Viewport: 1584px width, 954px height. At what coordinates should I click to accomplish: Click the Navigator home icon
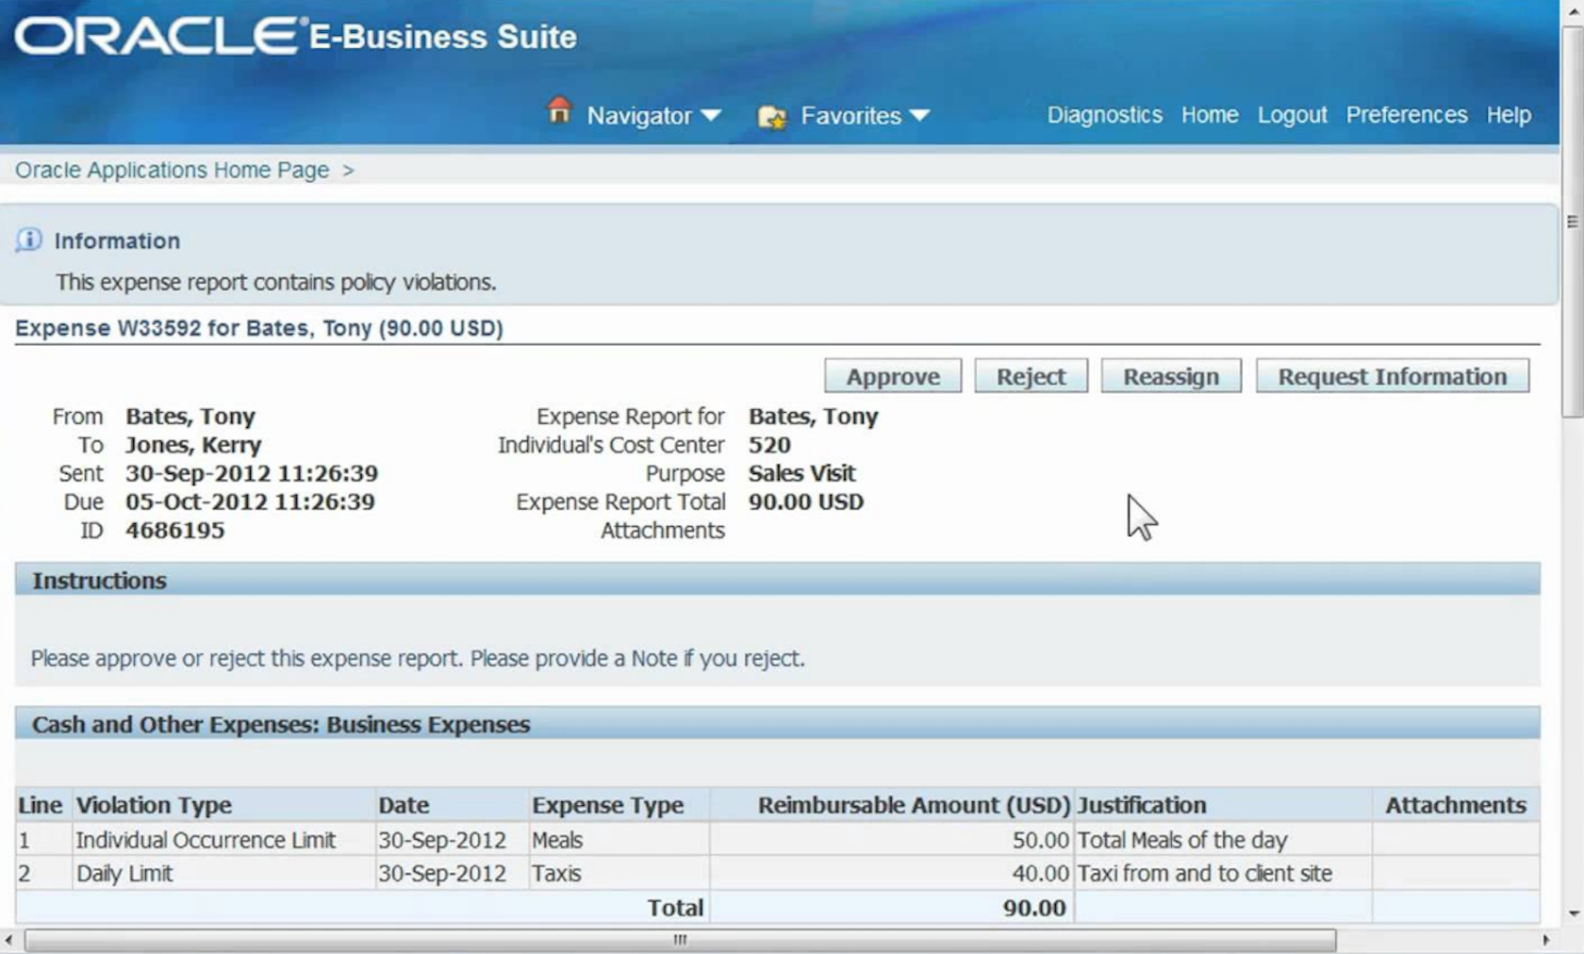point(559,111)
